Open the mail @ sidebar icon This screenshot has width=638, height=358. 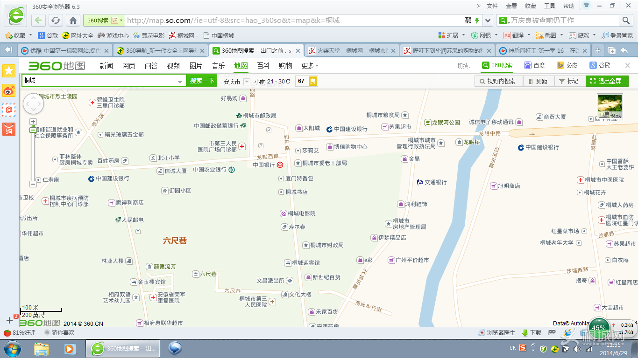click(x=9, y=110)
